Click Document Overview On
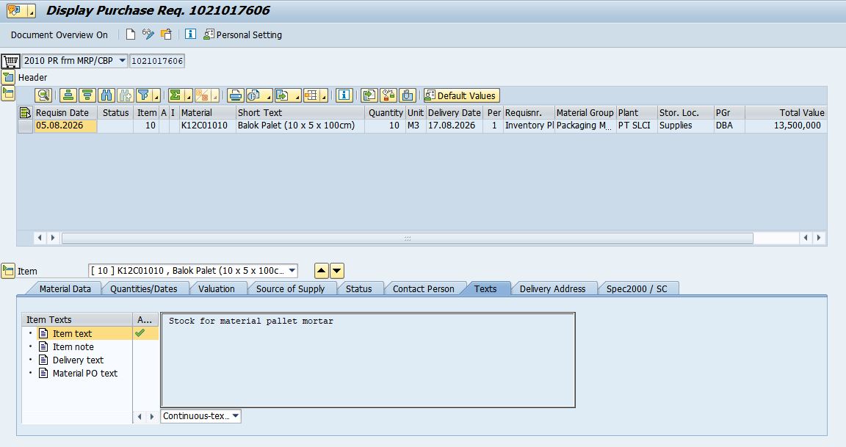Screen dimensions: 846x447 (x=59, y=34)
